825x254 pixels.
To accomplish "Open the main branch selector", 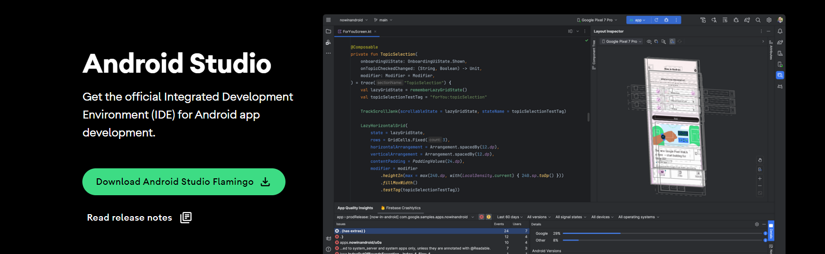I will click(x=383, y=20).
